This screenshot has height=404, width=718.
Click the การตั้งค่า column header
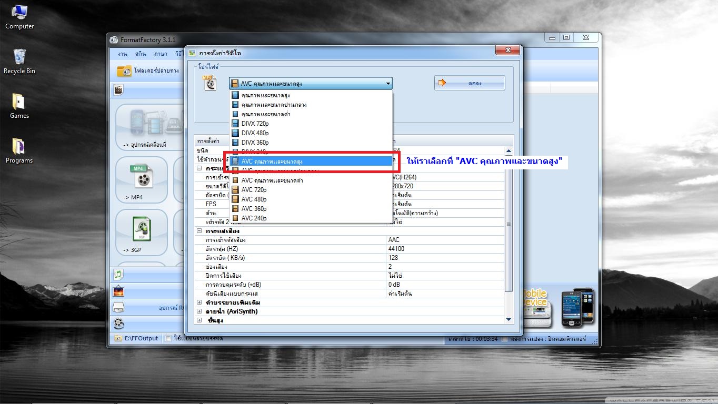(x=208, y=141)
